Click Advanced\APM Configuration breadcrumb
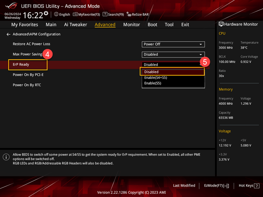This screenshot has height=197, width=263. 36,34
